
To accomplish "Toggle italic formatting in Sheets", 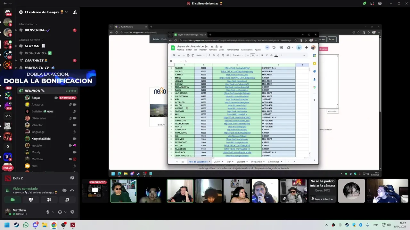I will 266,55.
